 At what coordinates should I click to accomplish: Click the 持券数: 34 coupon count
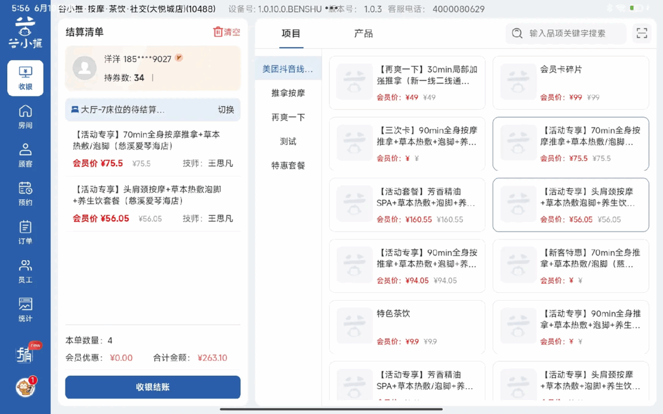click(x=124, y=78)
